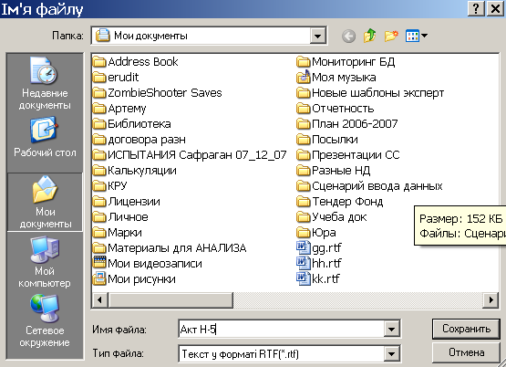Screen dimensions: 506x367
Task: Open Недавние документы in the sidebar
Action: [x=45, y=83]
